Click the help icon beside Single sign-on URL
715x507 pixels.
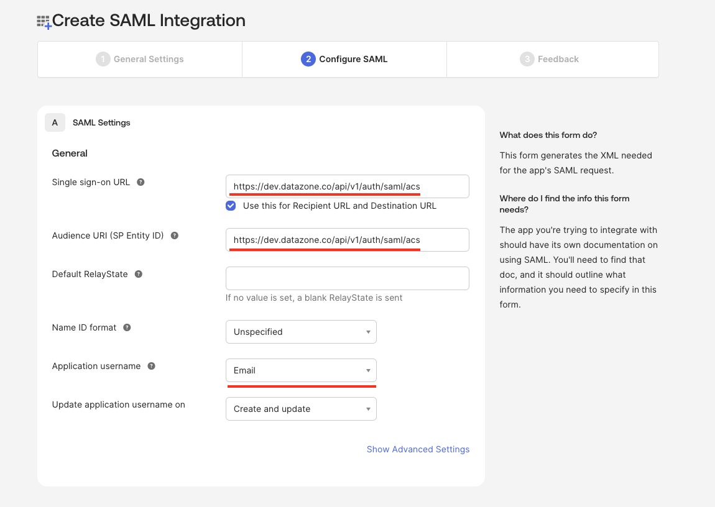[141, 182]
